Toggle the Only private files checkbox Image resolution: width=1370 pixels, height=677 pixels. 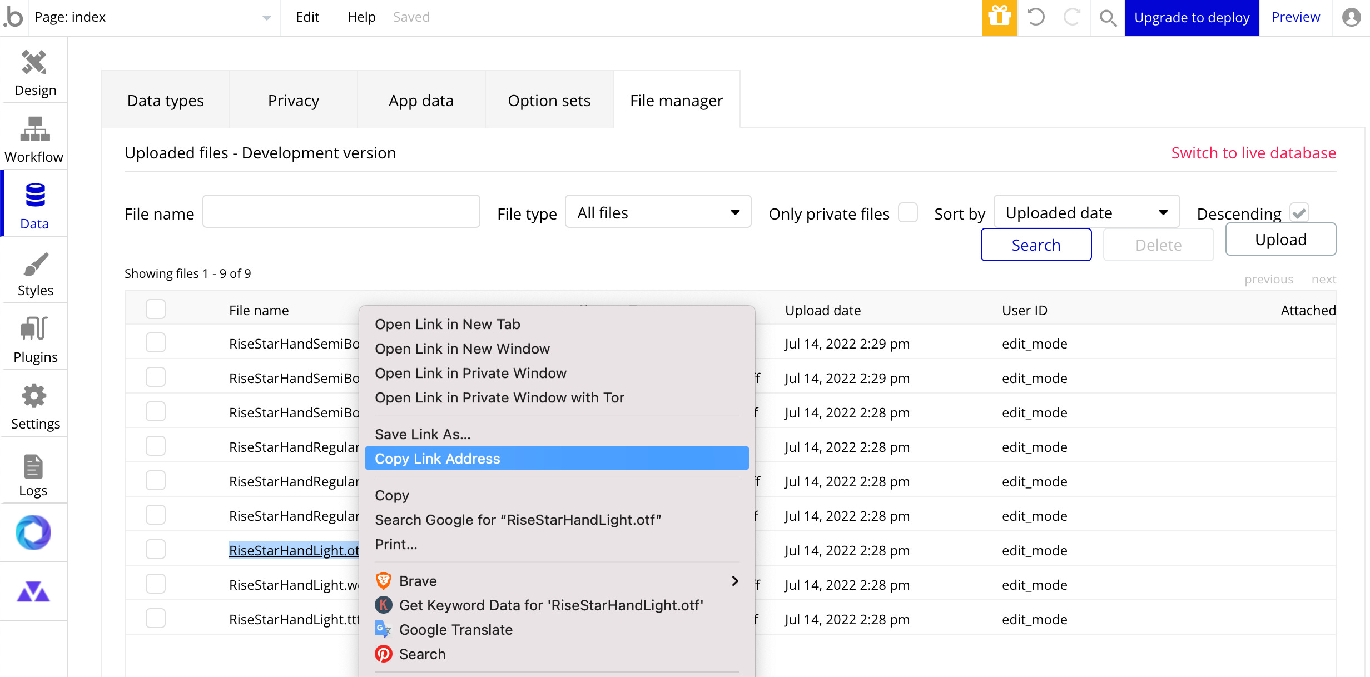pyautogui.click(x=907, y=213)
